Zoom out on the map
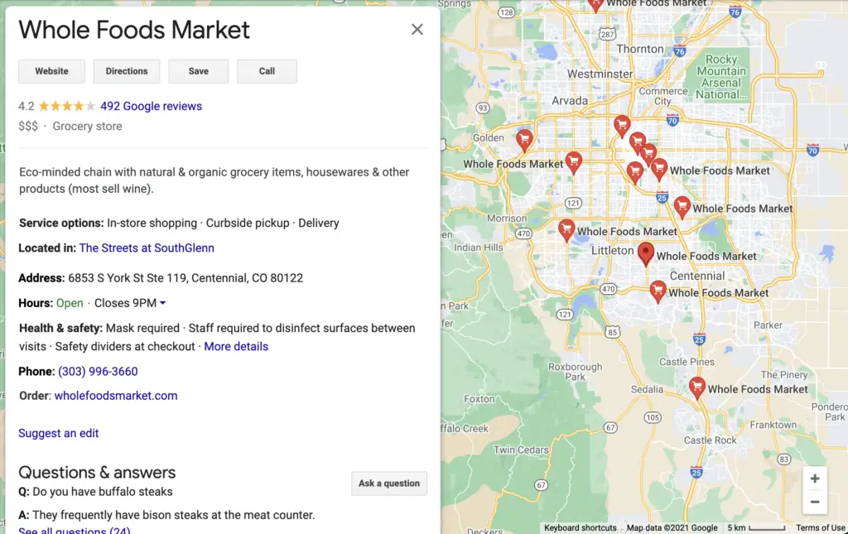The image size is (848, 534). (815, 502)
